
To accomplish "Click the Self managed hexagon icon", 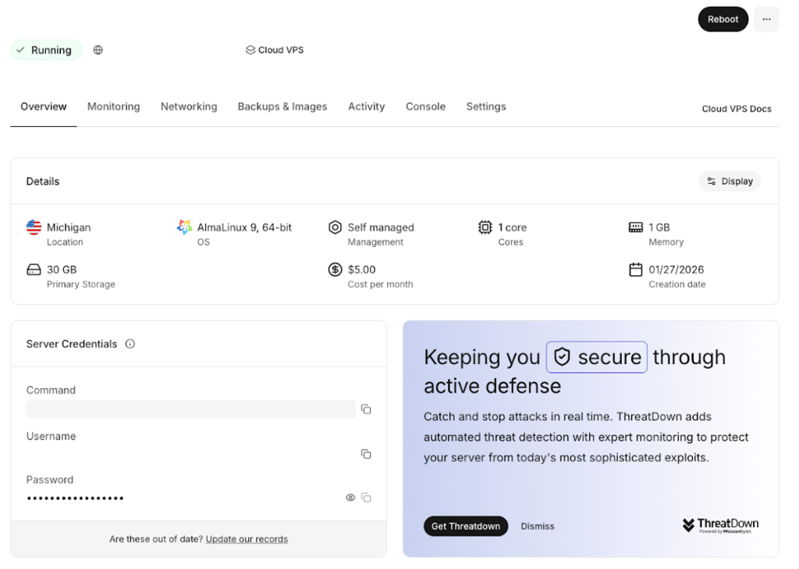I will [335, 227].
